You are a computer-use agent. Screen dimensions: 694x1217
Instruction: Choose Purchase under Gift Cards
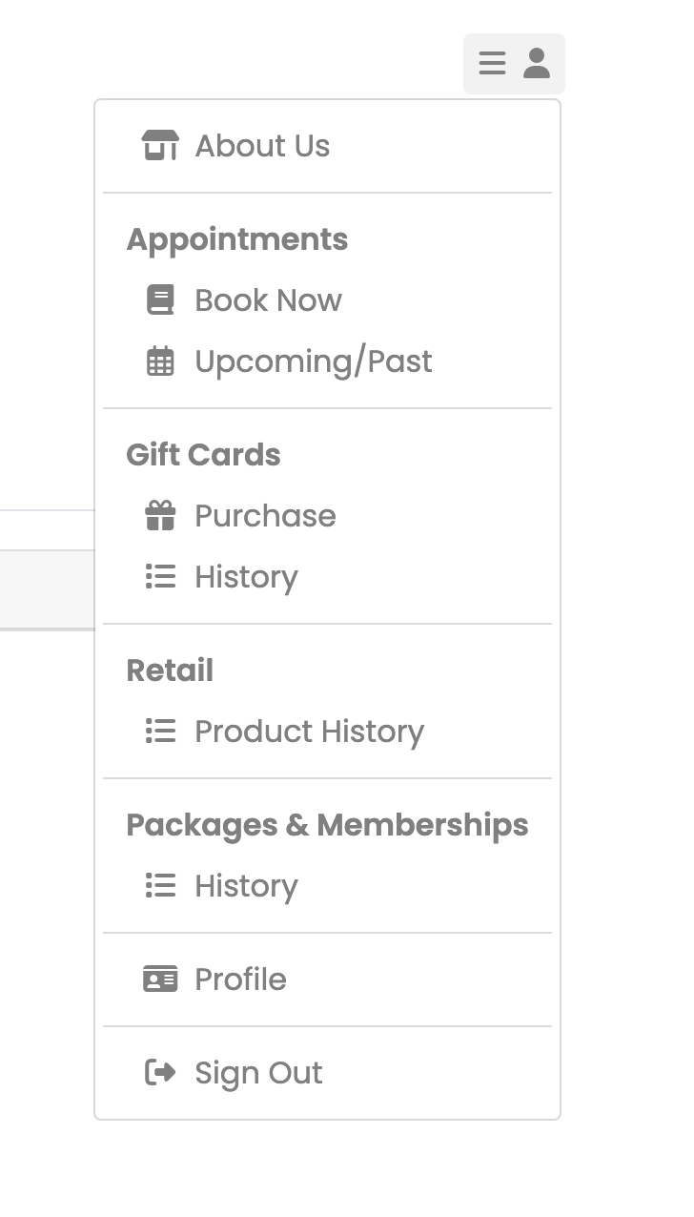pyautogui.click(x=327, y=516)
